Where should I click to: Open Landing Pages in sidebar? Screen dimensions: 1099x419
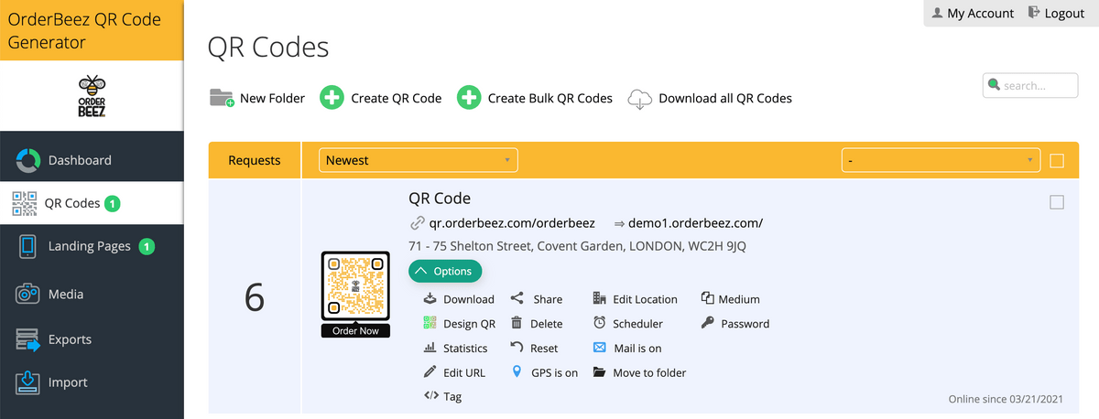[x=89, y=246]
